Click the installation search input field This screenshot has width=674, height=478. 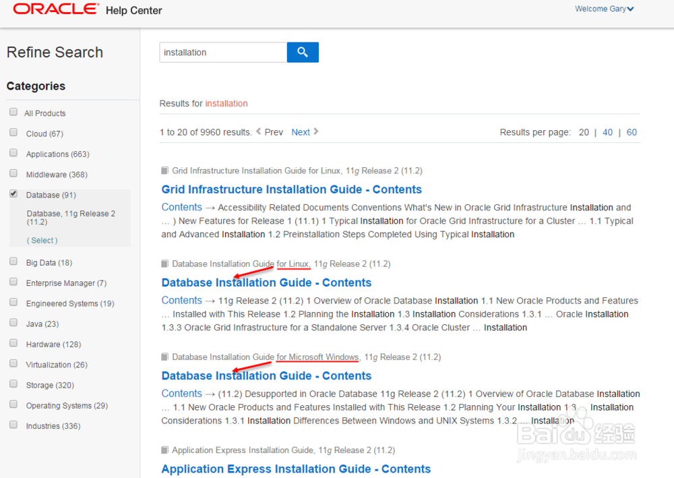pos(223,53)
